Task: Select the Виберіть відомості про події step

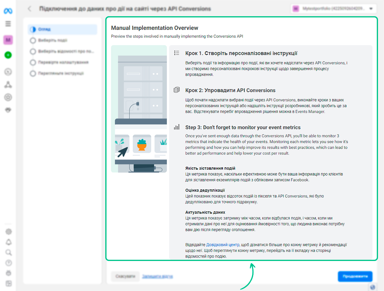Action: tap(63, 51)
